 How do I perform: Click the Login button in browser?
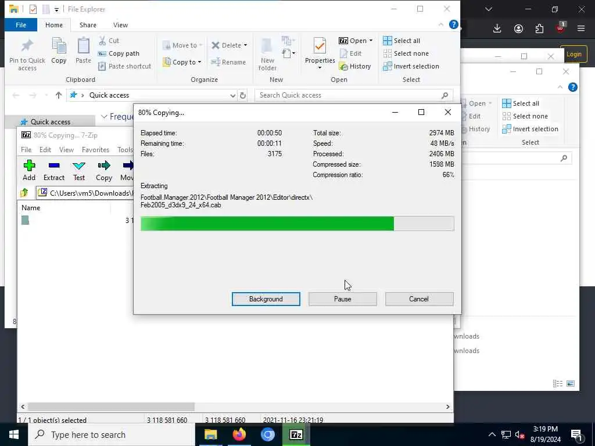pyautogui.click(x=574, y=54)
